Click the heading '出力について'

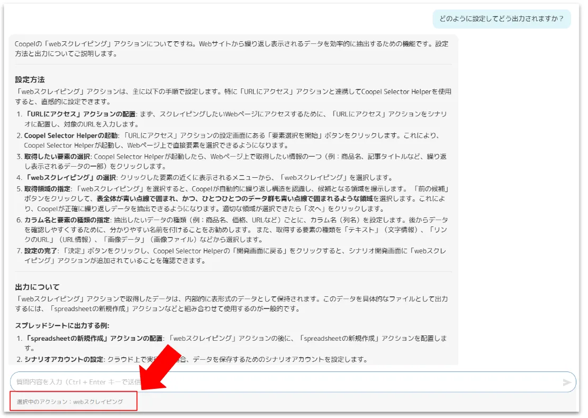[37, 287]
